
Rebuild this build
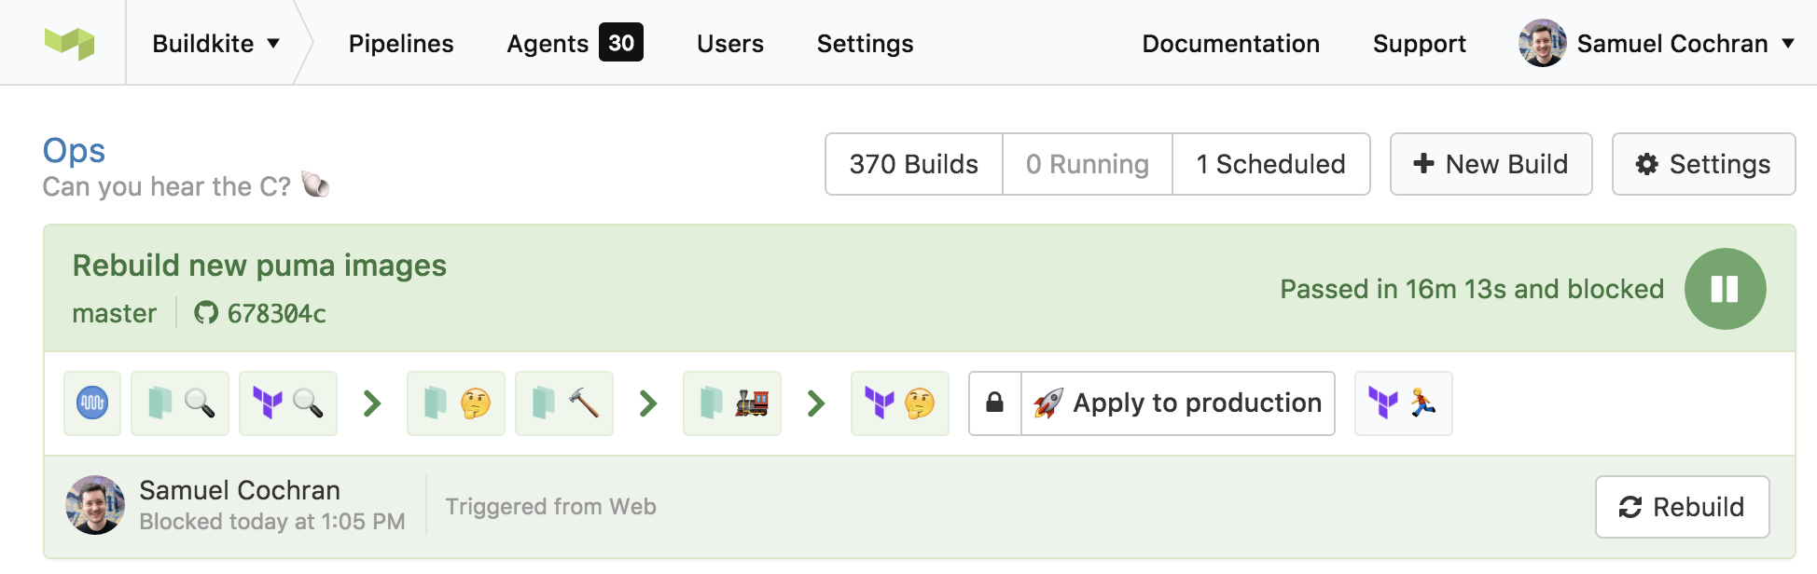coord(1683,507)
